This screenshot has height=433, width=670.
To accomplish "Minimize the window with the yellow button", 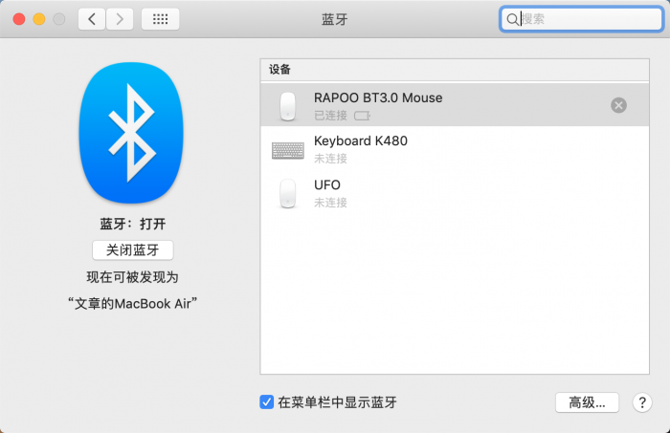I will tap(39, 19).
